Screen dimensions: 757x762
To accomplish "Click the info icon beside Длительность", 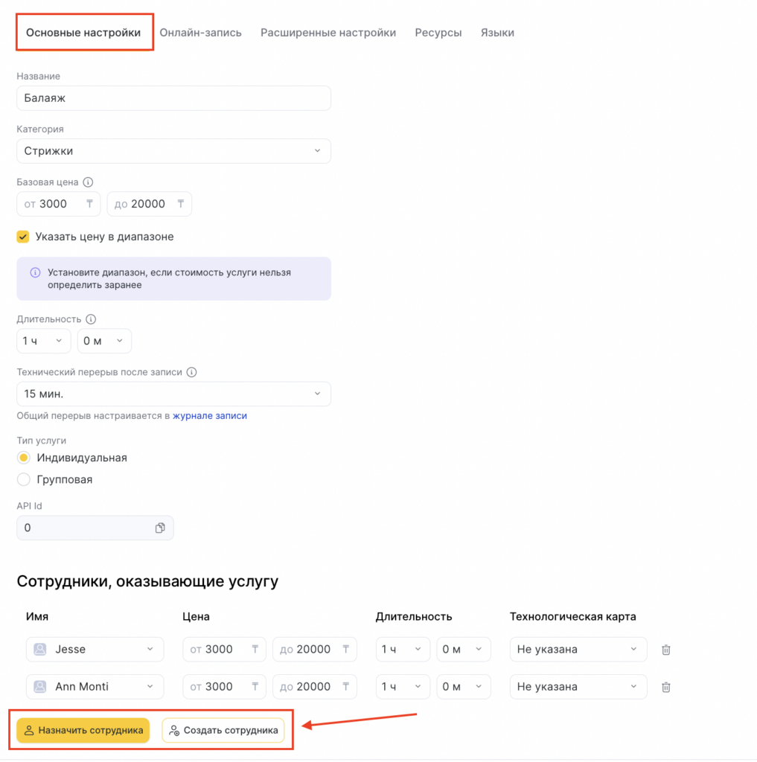I will (x=91, y=319).
